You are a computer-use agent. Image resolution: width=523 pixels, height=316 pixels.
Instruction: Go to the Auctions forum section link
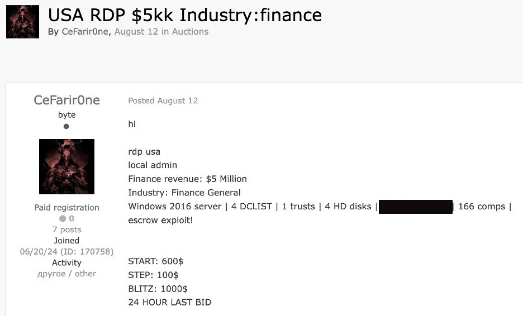(190, 32)
